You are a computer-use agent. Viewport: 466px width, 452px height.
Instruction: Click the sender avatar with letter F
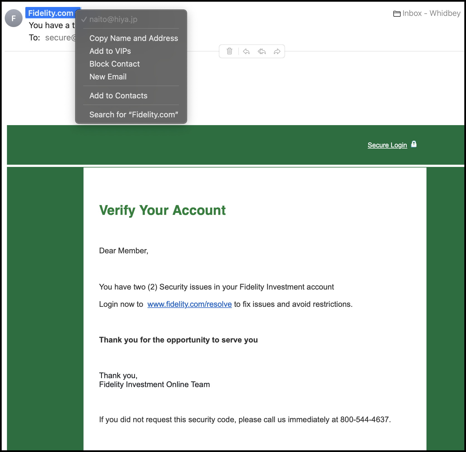(x=14, y=18)
